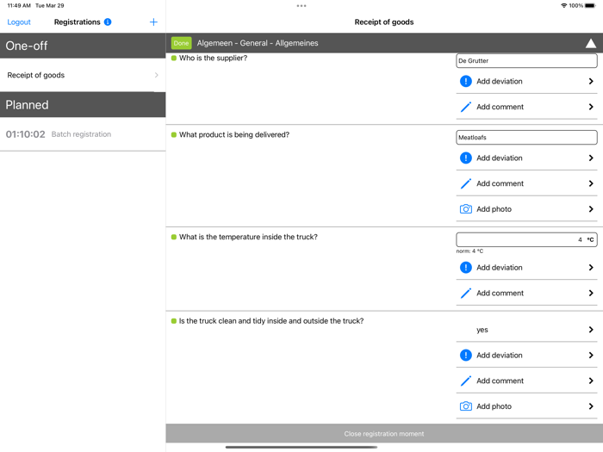Open the yes answer chevron for truck cleanliness
The height and width of the screenshot is (452, 603).
click(x=591, y=330)
